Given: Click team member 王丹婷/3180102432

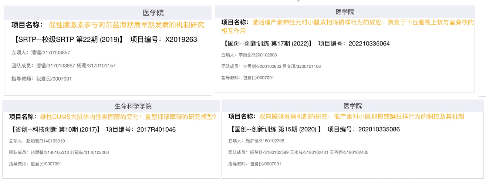Looking at the screenshot, I should pyautogui.click(x=349, y=152).
